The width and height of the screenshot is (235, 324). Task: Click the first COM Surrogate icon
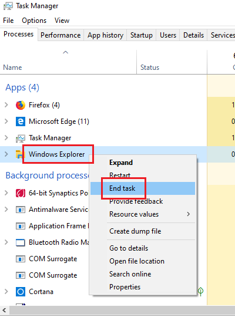point(21,259)
